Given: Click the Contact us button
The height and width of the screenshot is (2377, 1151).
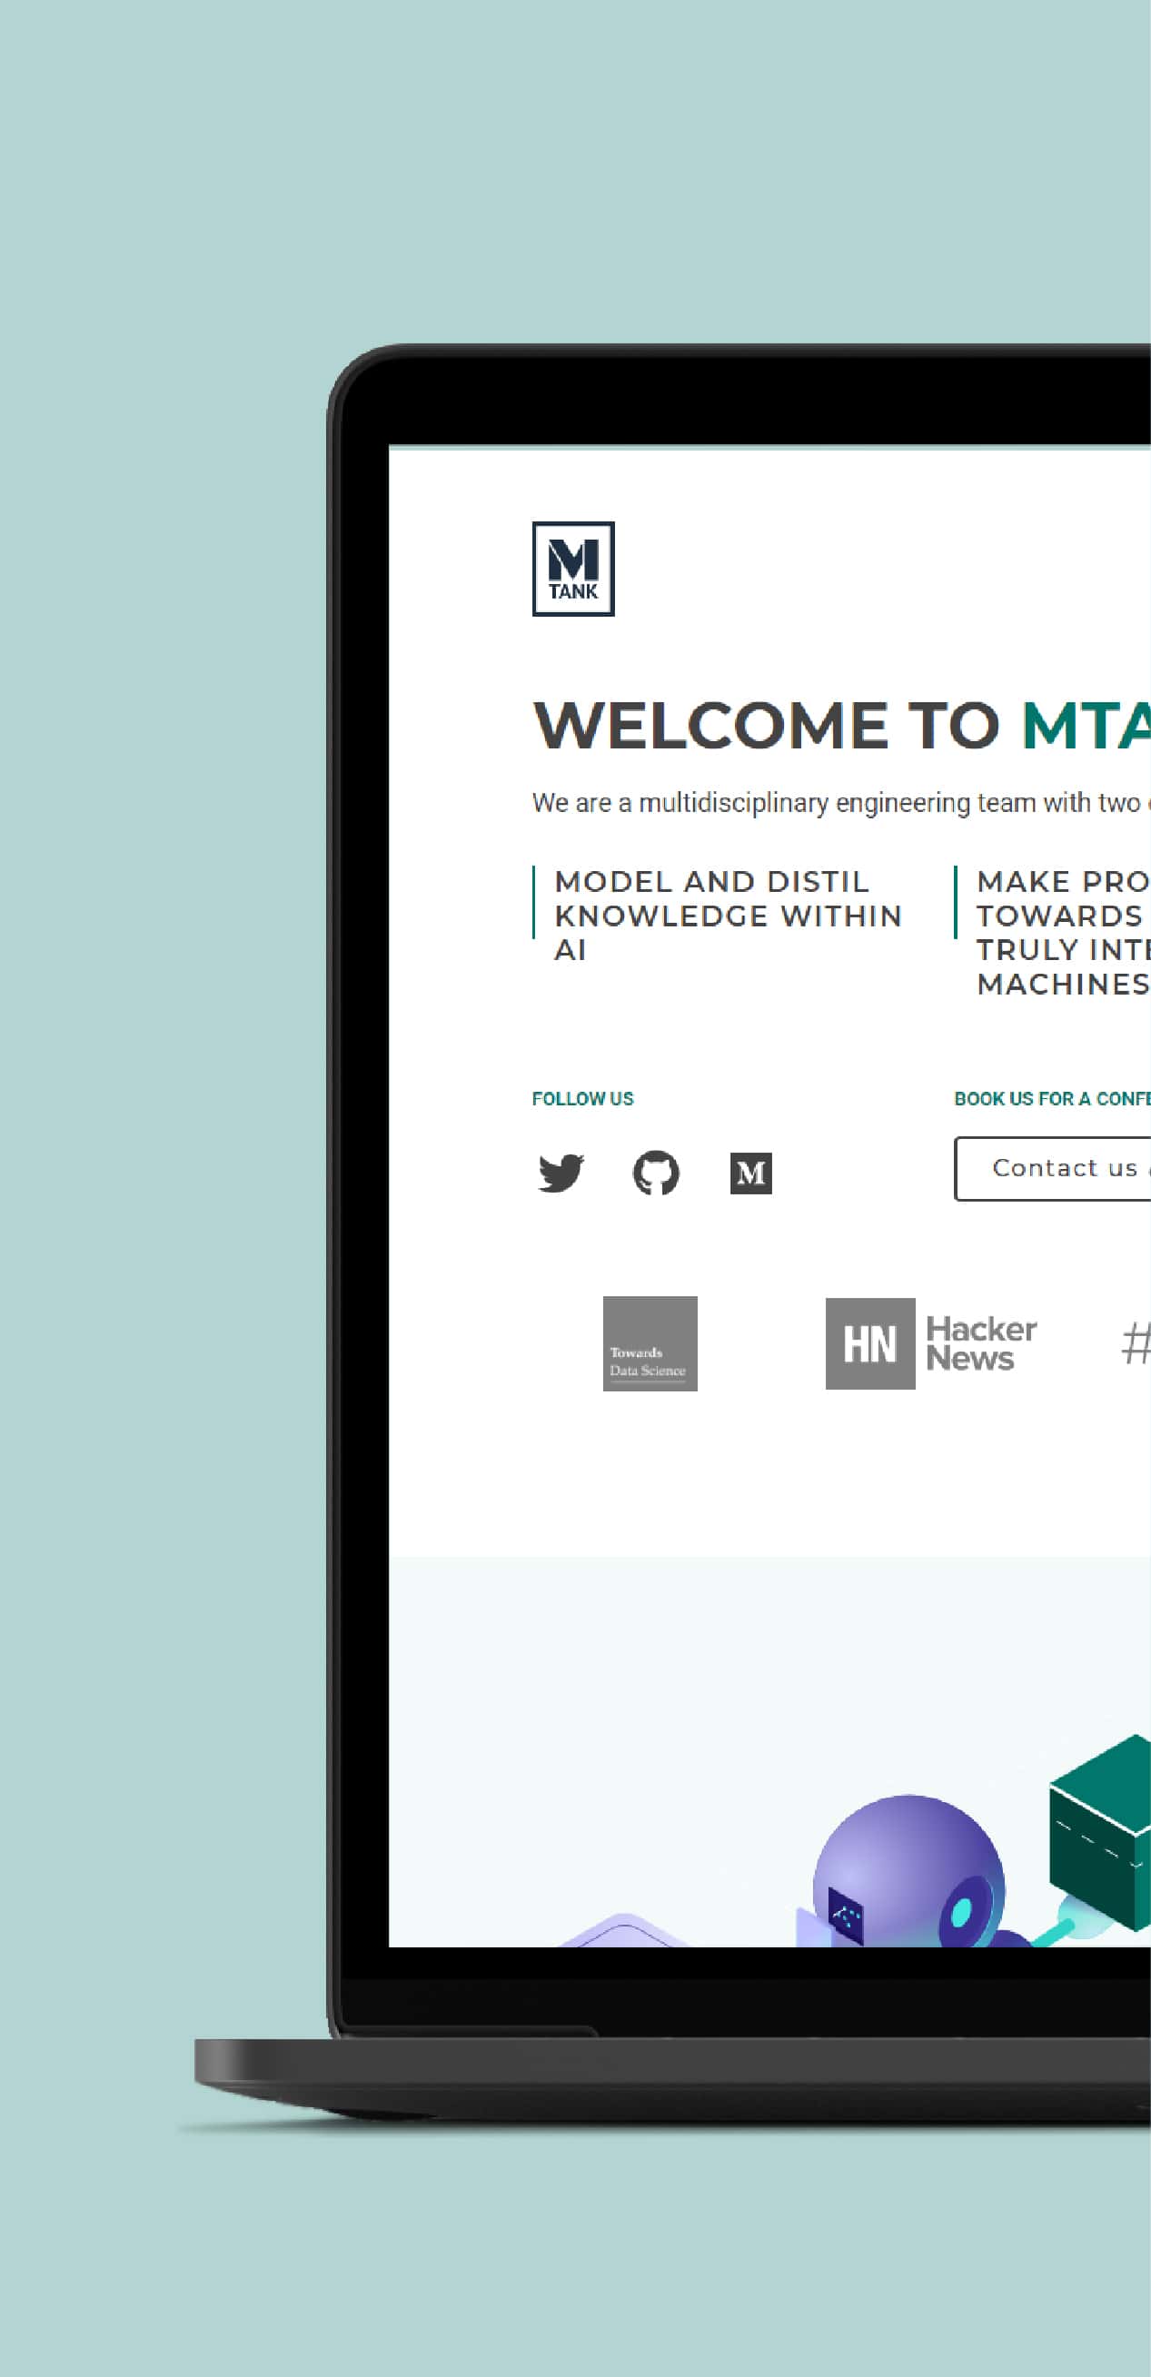Looking at the screenshot, I should (1052, 1168).
